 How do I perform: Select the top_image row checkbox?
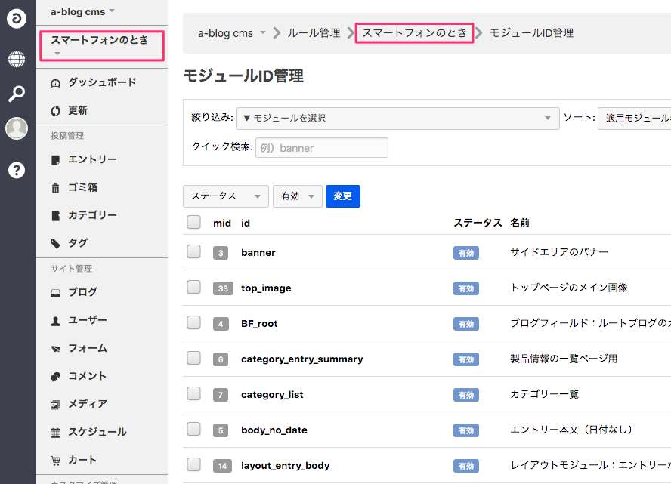coord(194,288)
